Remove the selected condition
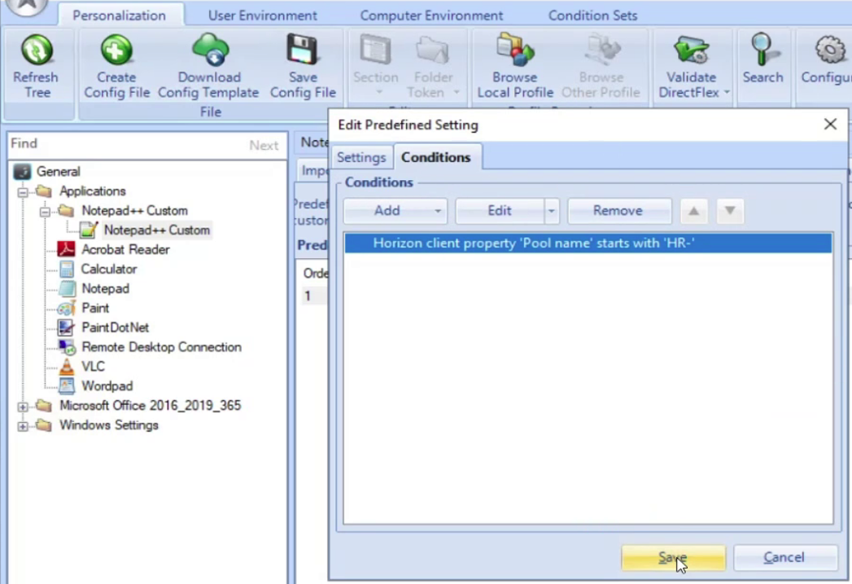852x584 pixels. click(x=618, y=210)
